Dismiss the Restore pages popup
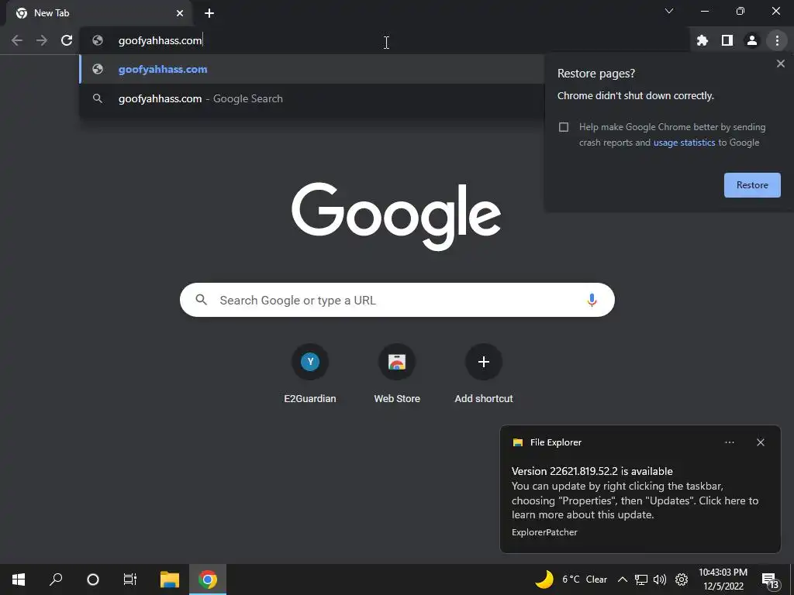This screenshot has width=794, height=595. pos(780,64)
